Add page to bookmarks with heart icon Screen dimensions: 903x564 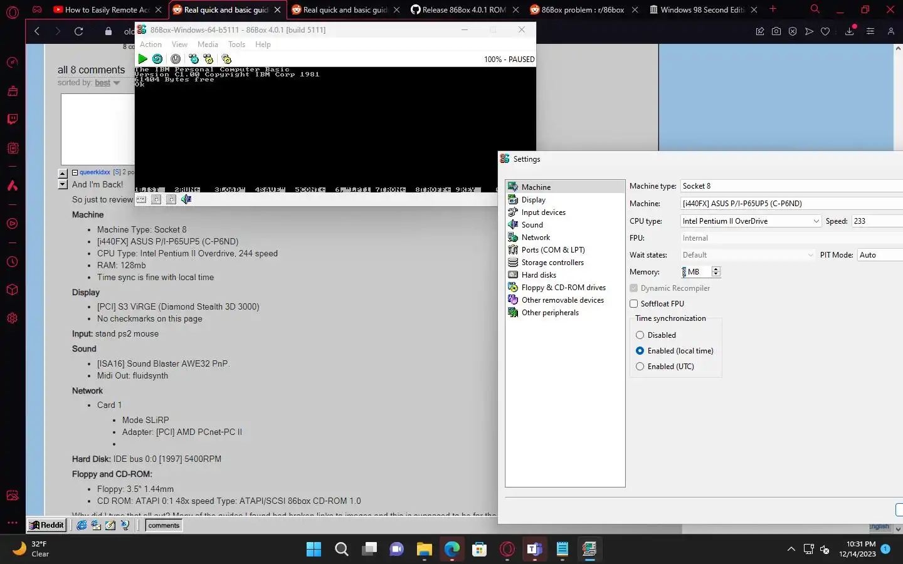(x=825, y=31)
